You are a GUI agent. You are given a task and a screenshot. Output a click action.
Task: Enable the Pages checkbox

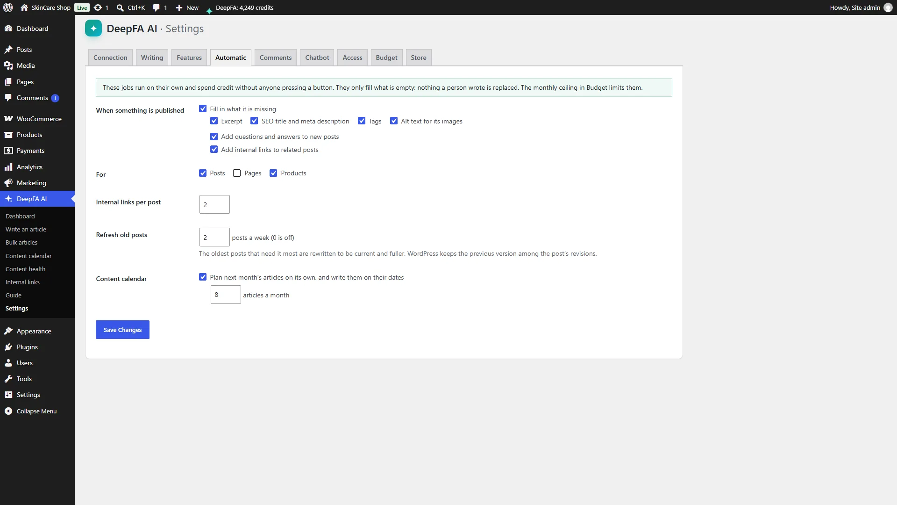(237, 173)
